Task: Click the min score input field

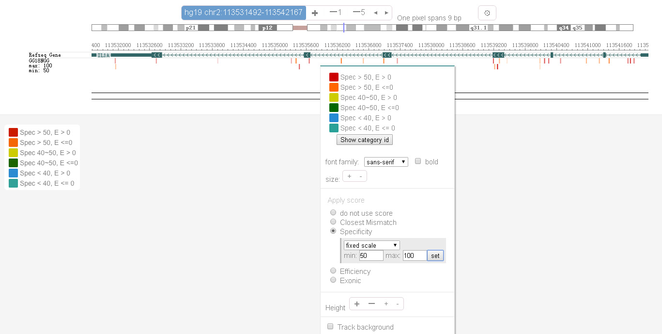Action: click(x=371, y=255)
